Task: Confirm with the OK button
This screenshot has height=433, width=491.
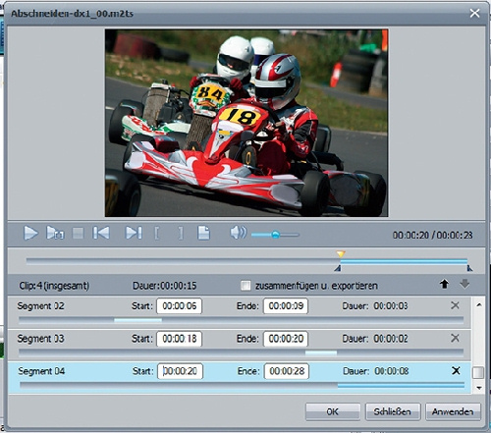Action: click(333, 411)
